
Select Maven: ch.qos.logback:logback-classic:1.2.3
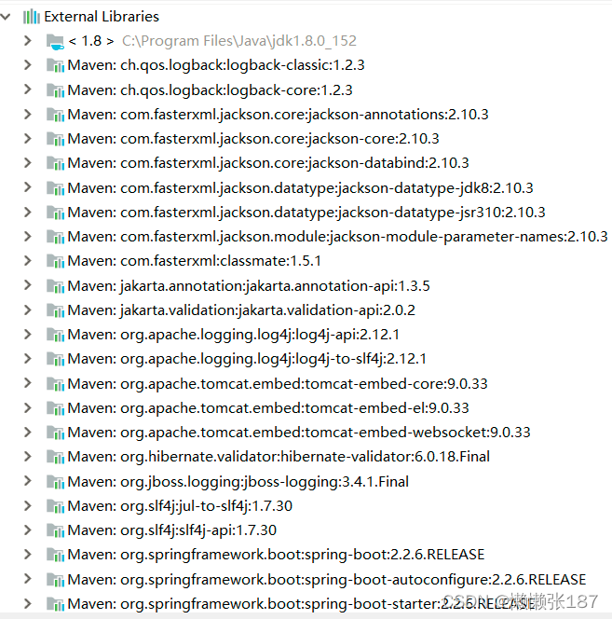216,65
